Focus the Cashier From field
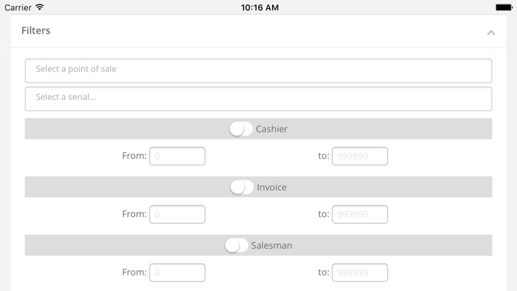 pos(177,157)
